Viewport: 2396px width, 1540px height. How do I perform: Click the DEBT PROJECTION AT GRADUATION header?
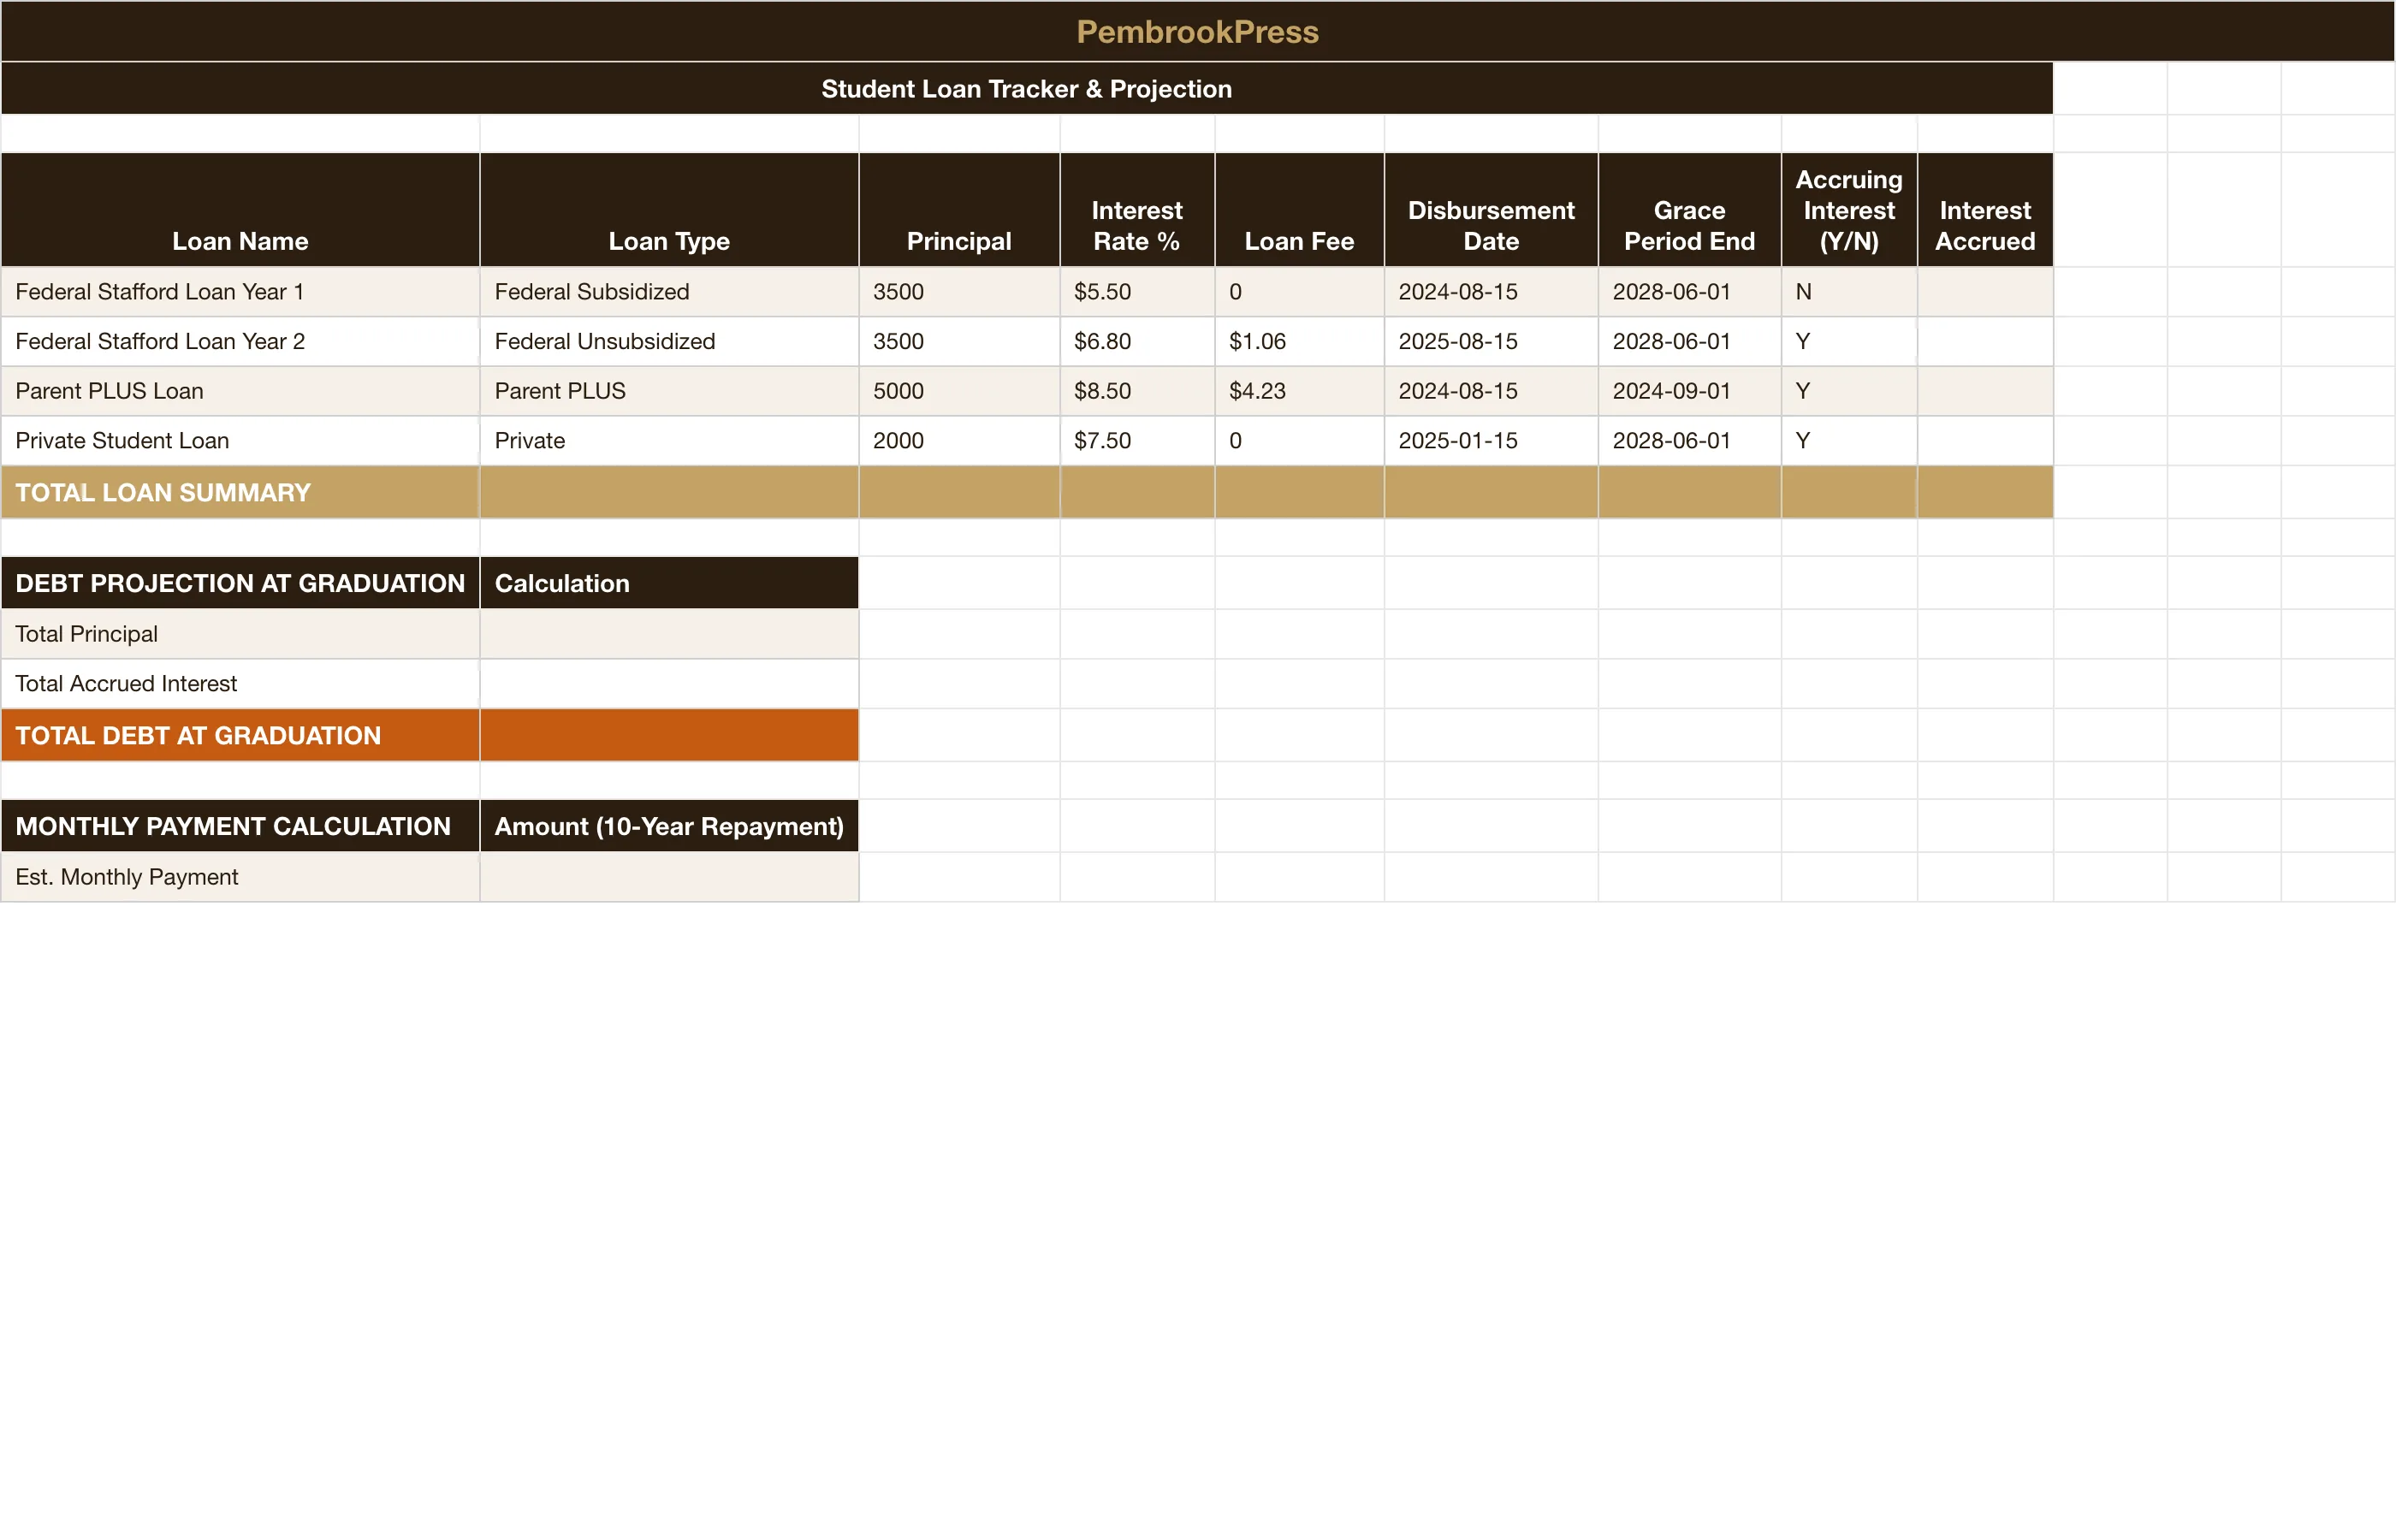pyautogui.click(x=240, y=583)
